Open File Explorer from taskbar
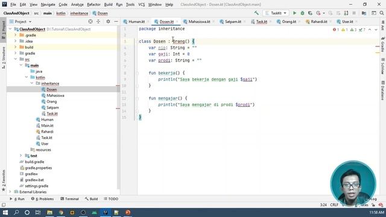This screenshot has width=386, height=217. [49, 212]
